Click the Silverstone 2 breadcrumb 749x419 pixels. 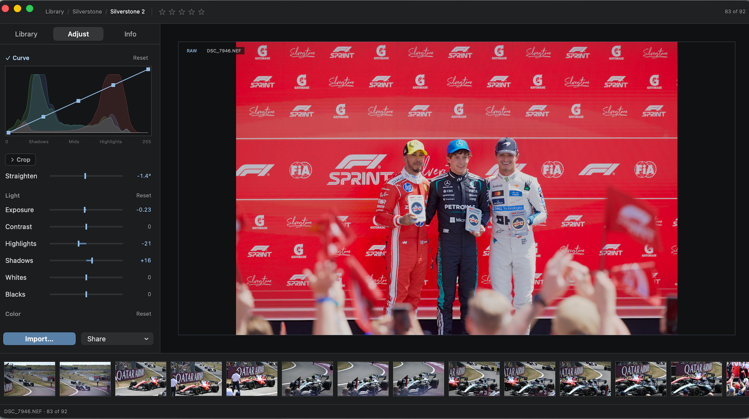pyautogui.click(x=128, y=12)
